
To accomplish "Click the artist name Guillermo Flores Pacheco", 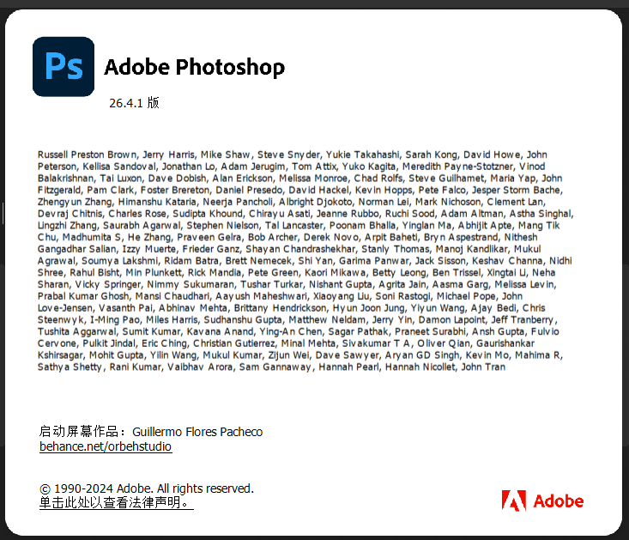I will [197, 432].
